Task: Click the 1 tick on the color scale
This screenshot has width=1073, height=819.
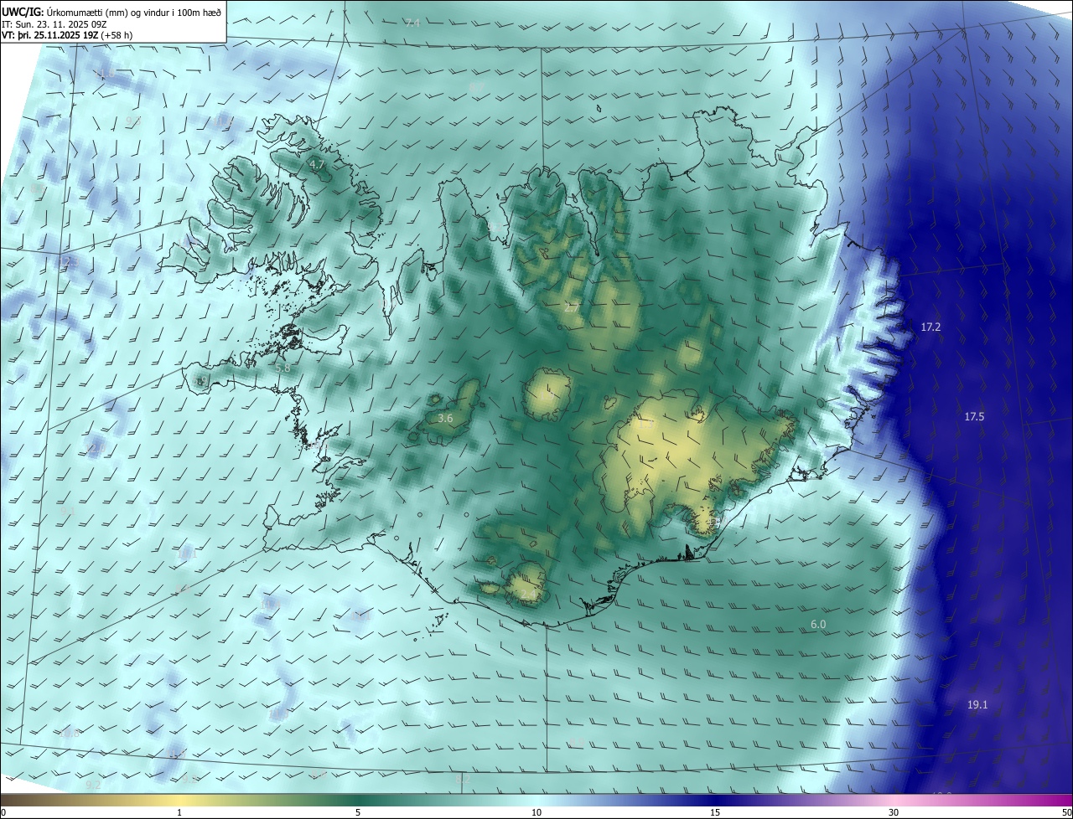Action: tap(180, 812)
